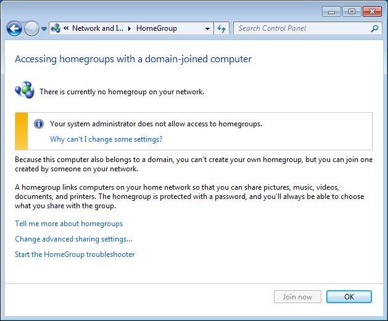Click the Forward navigation arrow
The image size is (388, 321).
coord(31,28)
